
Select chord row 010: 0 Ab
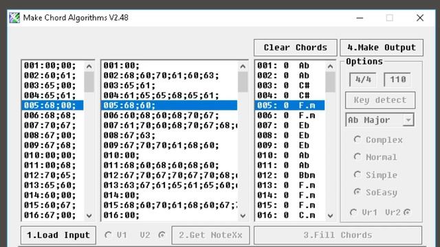[290, 156]
